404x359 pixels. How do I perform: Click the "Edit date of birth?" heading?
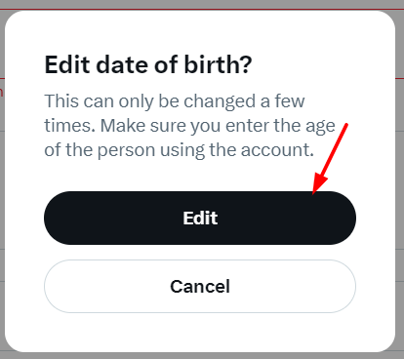tap(148, 64)
